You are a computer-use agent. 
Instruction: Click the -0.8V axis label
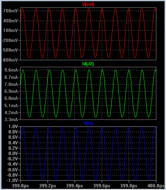pos(12,175)
